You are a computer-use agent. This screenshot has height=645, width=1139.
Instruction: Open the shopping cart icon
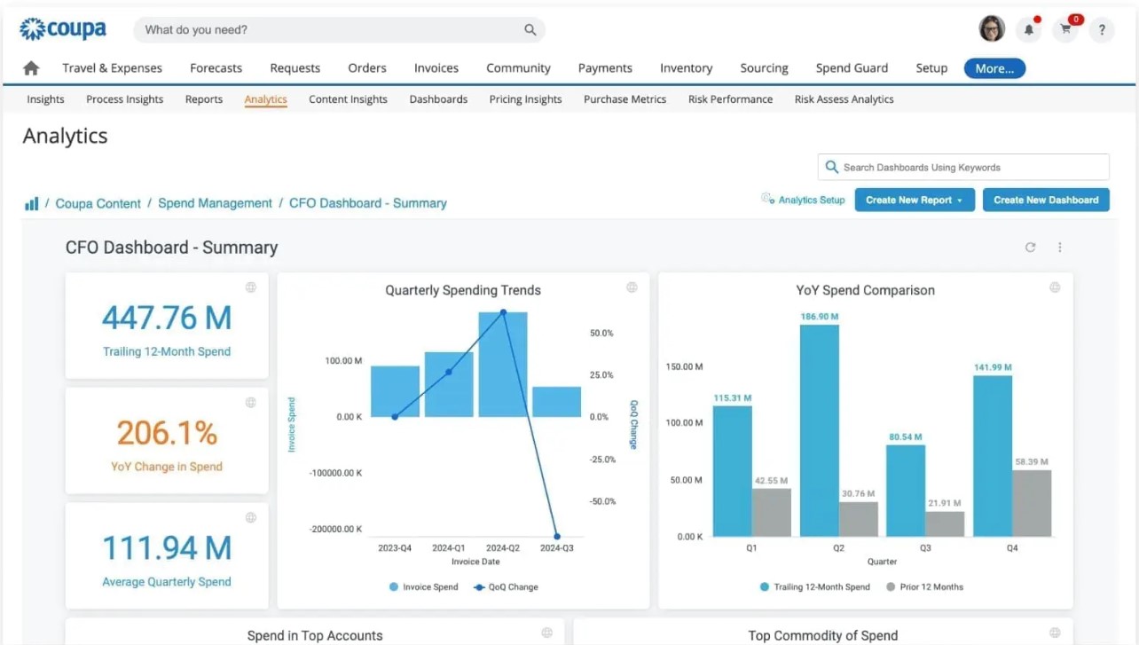pos(1064,29)
